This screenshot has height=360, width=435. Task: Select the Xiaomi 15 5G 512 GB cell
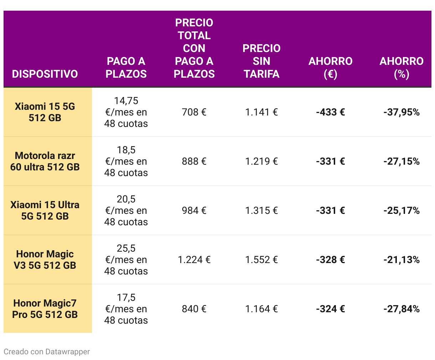point(45,112)
